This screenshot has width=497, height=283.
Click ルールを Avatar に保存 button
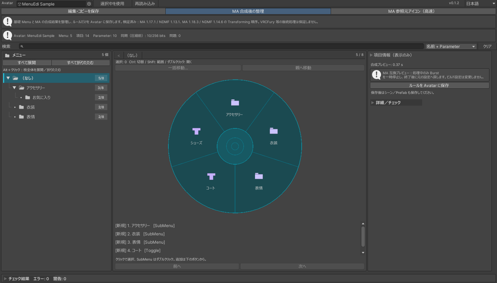coord(429,85)
